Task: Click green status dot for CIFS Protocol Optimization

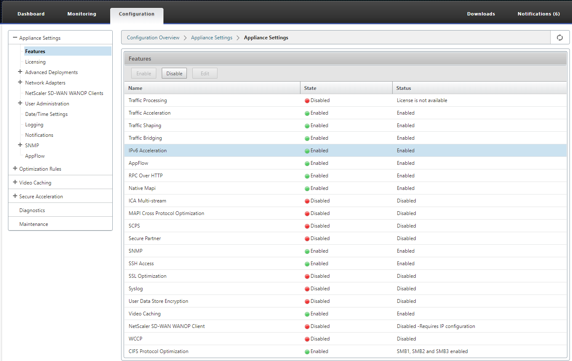Action: coord(307,352)
